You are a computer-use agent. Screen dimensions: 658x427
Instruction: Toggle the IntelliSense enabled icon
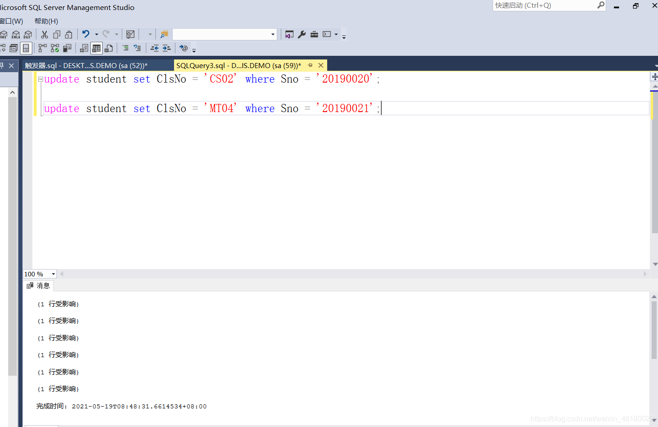tap(26, 48)
